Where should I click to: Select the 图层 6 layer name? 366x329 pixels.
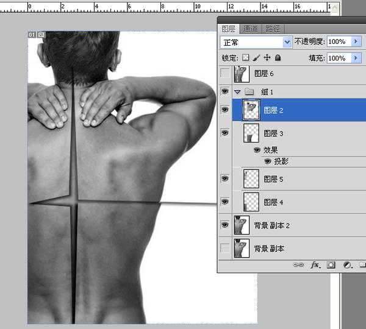[264, 74]
